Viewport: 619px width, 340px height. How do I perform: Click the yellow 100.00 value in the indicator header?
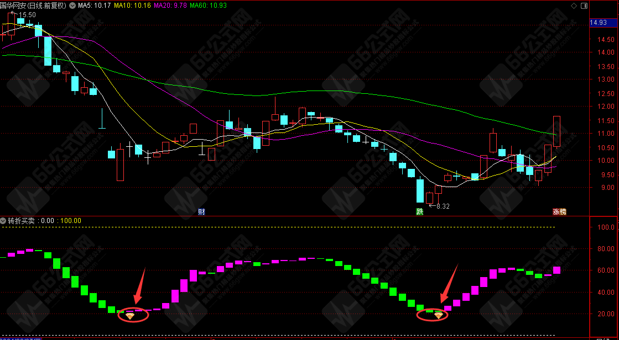(x=71, y=221)
